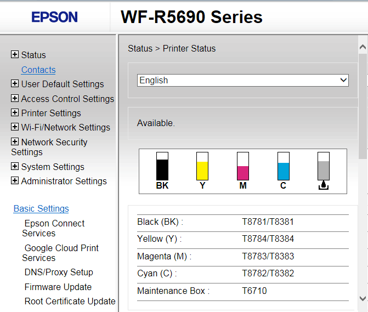Expand the Status tree section
This screenshot has height=312, width=368.
click(x=15, y=54)
